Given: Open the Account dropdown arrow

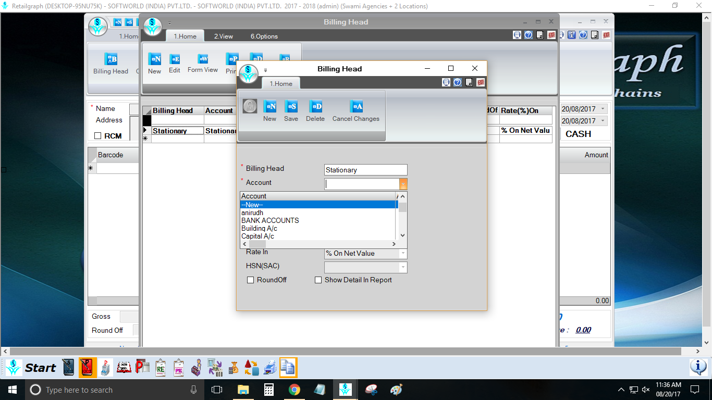Looking at the screenshot, I should [x=403, y=184].
